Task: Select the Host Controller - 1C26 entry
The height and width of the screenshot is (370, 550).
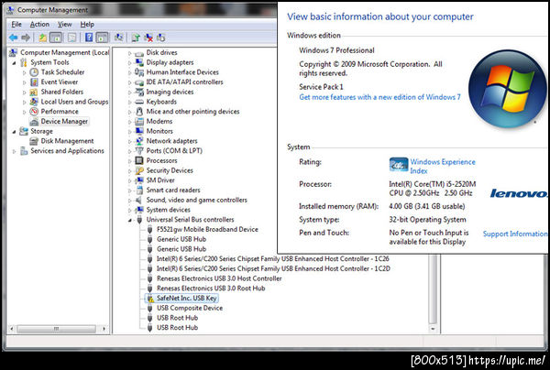Action: pyautogui.click(x=273, y=259)
